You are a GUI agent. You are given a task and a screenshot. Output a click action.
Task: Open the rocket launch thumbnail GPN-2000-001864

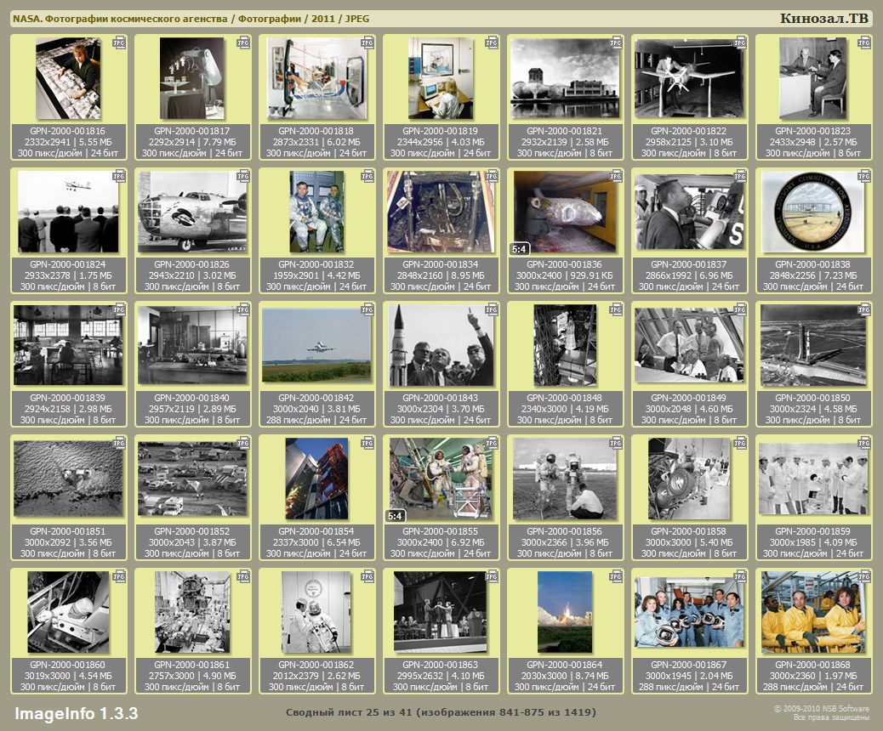click(565, 612)
